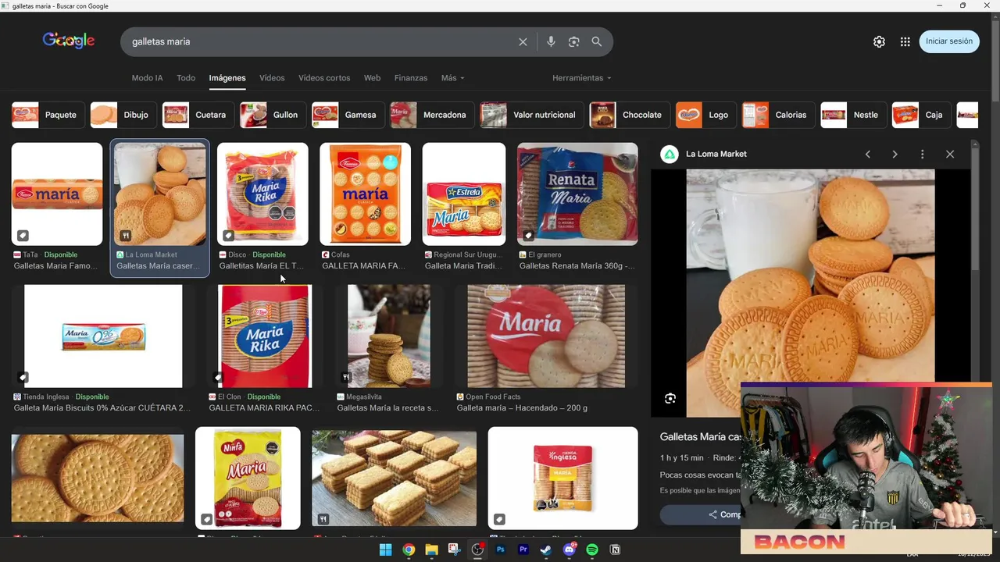The image size is (1000, 562).
Task: Open Notion from the taskbar
Action: (615, 550)
